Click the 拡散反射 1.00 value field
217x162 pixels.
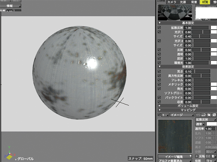(188, 28)
